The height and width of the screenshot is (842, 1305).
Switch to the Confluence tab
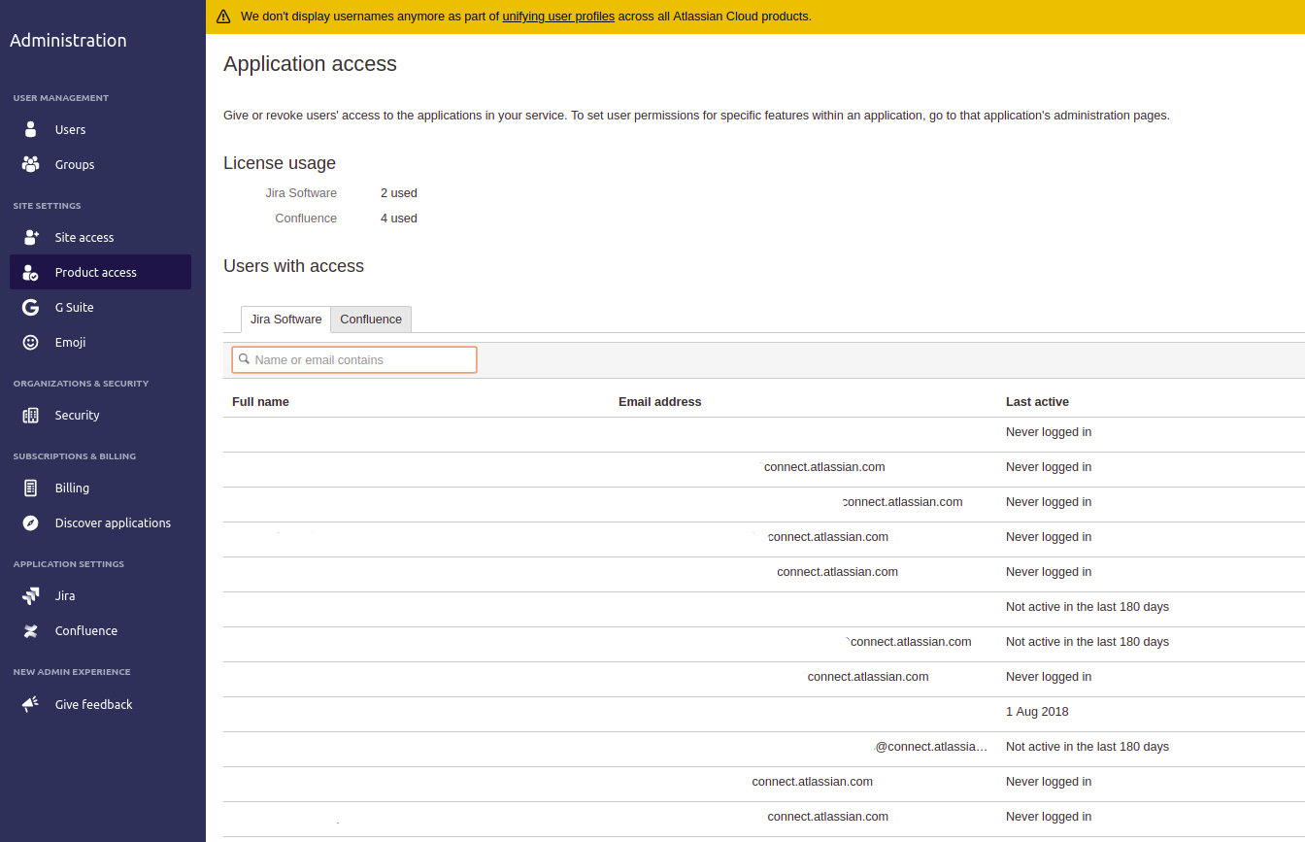(x=371, y=320)
